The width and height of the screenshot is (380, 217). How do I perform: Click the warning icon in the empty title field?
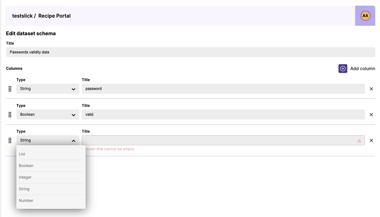359,141
